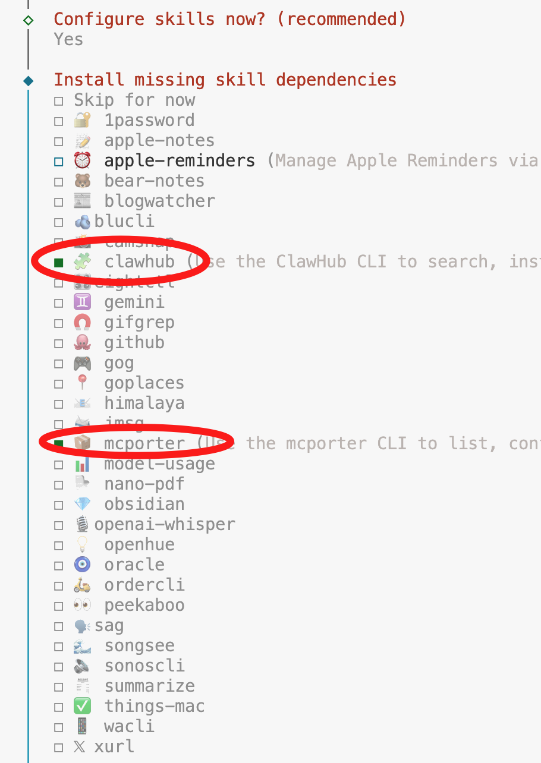Click the lock icon beside 1password

point(82,121)
